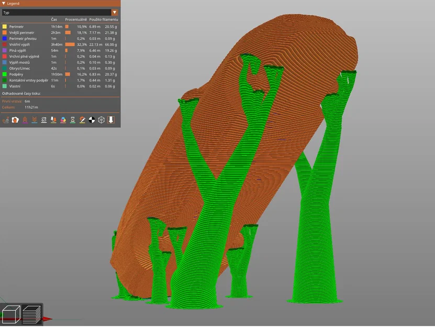Toggle custom G-code with the pencil icon
Image resolution: width=435 pixels, height=327 pixels.
(x=83, y=119)
